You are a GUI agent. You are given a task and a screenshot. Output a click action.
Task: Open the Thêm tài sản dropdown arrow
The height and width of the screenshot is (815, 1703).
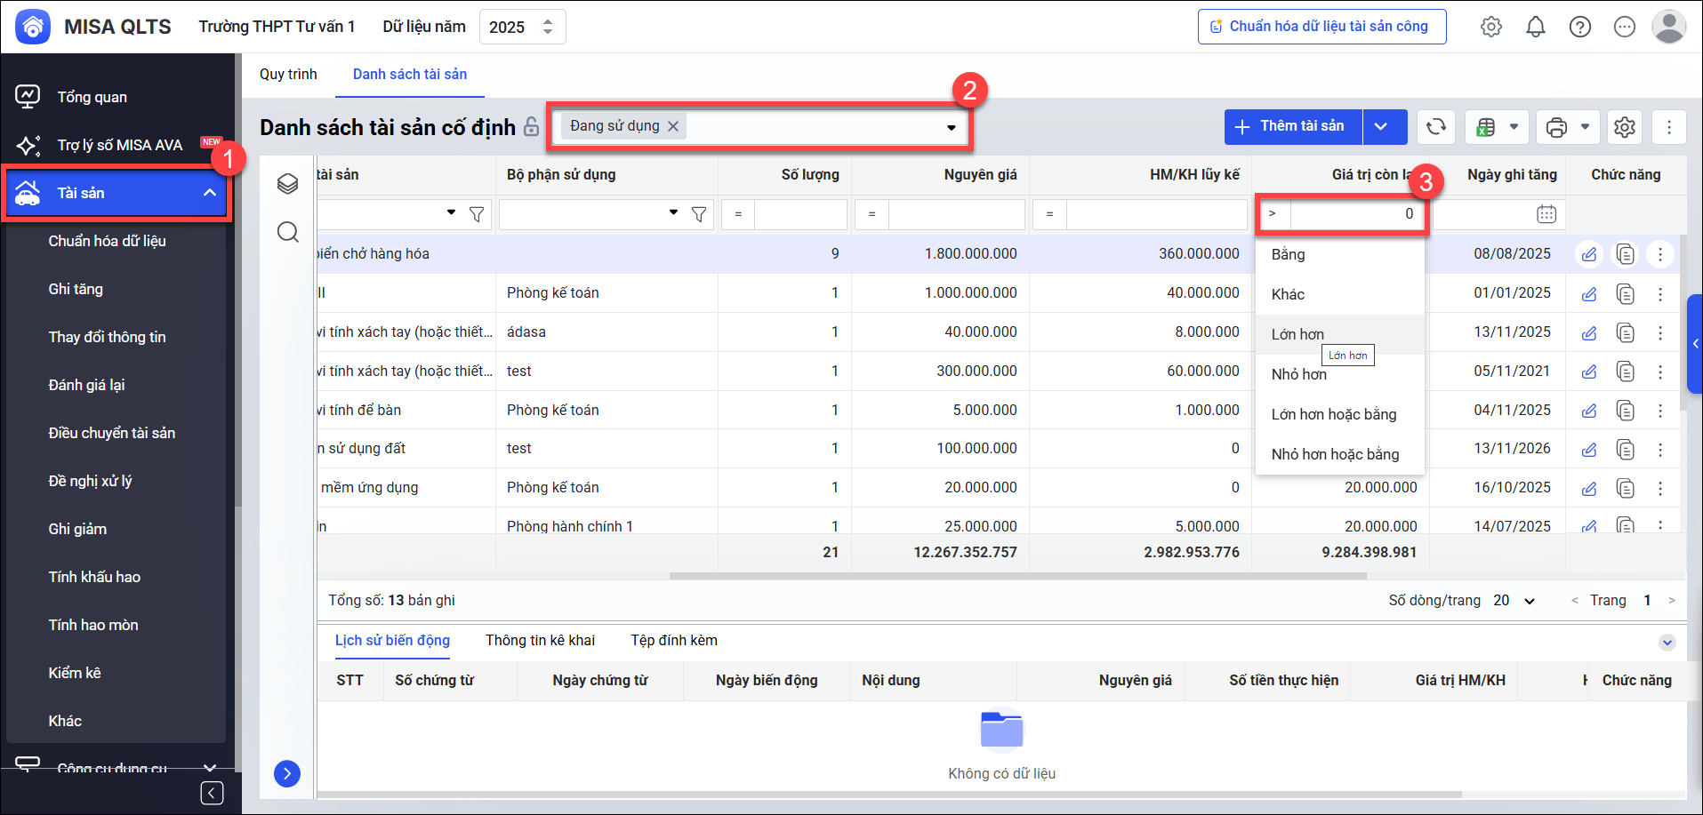(1381, 126)
